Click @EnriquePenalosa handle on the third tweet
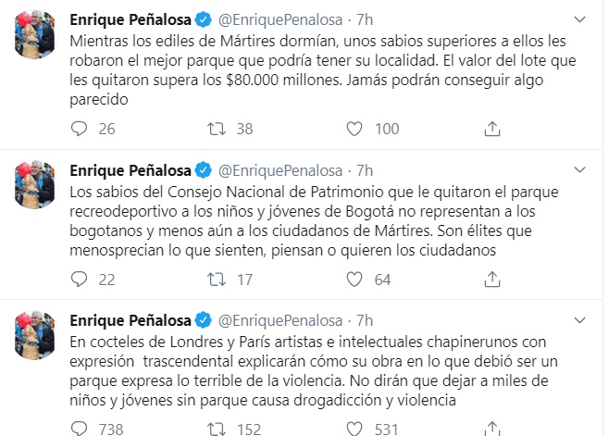Viewport: 609px width, 436px height. coord(280,319)
